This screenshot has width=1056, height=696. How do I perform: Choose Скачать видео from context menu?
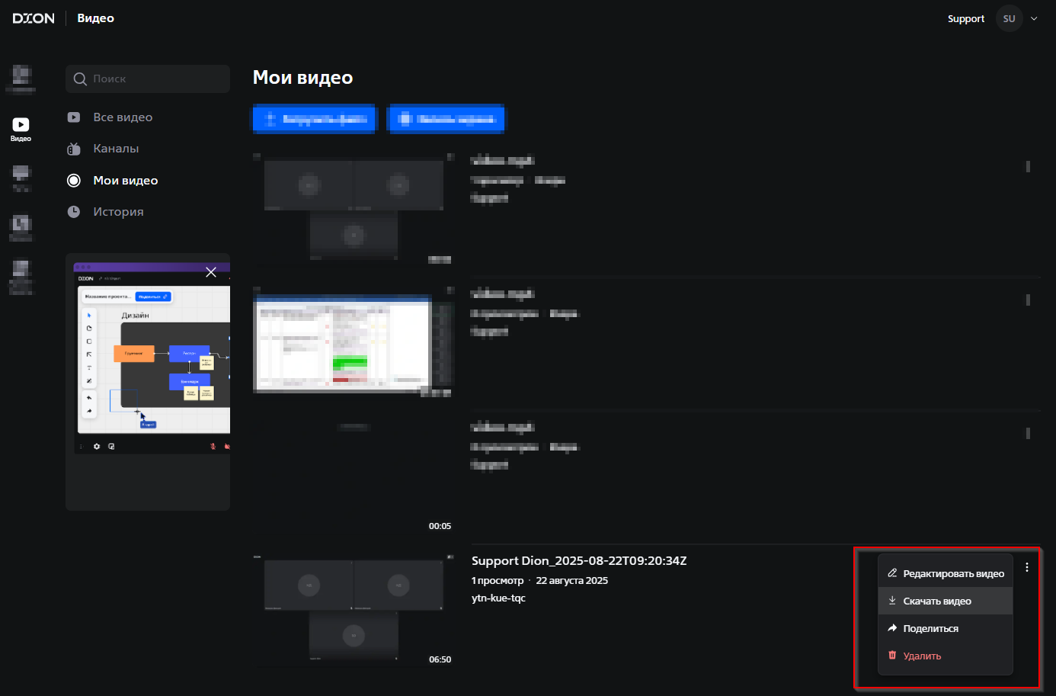click(937, 601)
